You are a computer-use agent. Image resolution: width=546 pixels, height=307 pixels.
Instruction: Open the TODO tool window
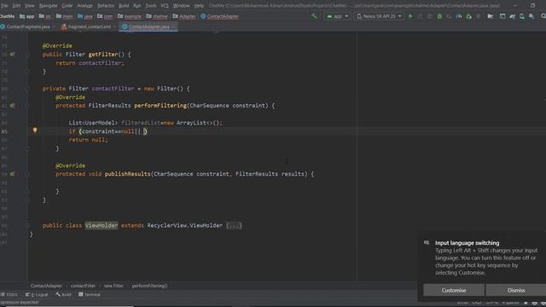pyautogui.click(x=9, y=294)
